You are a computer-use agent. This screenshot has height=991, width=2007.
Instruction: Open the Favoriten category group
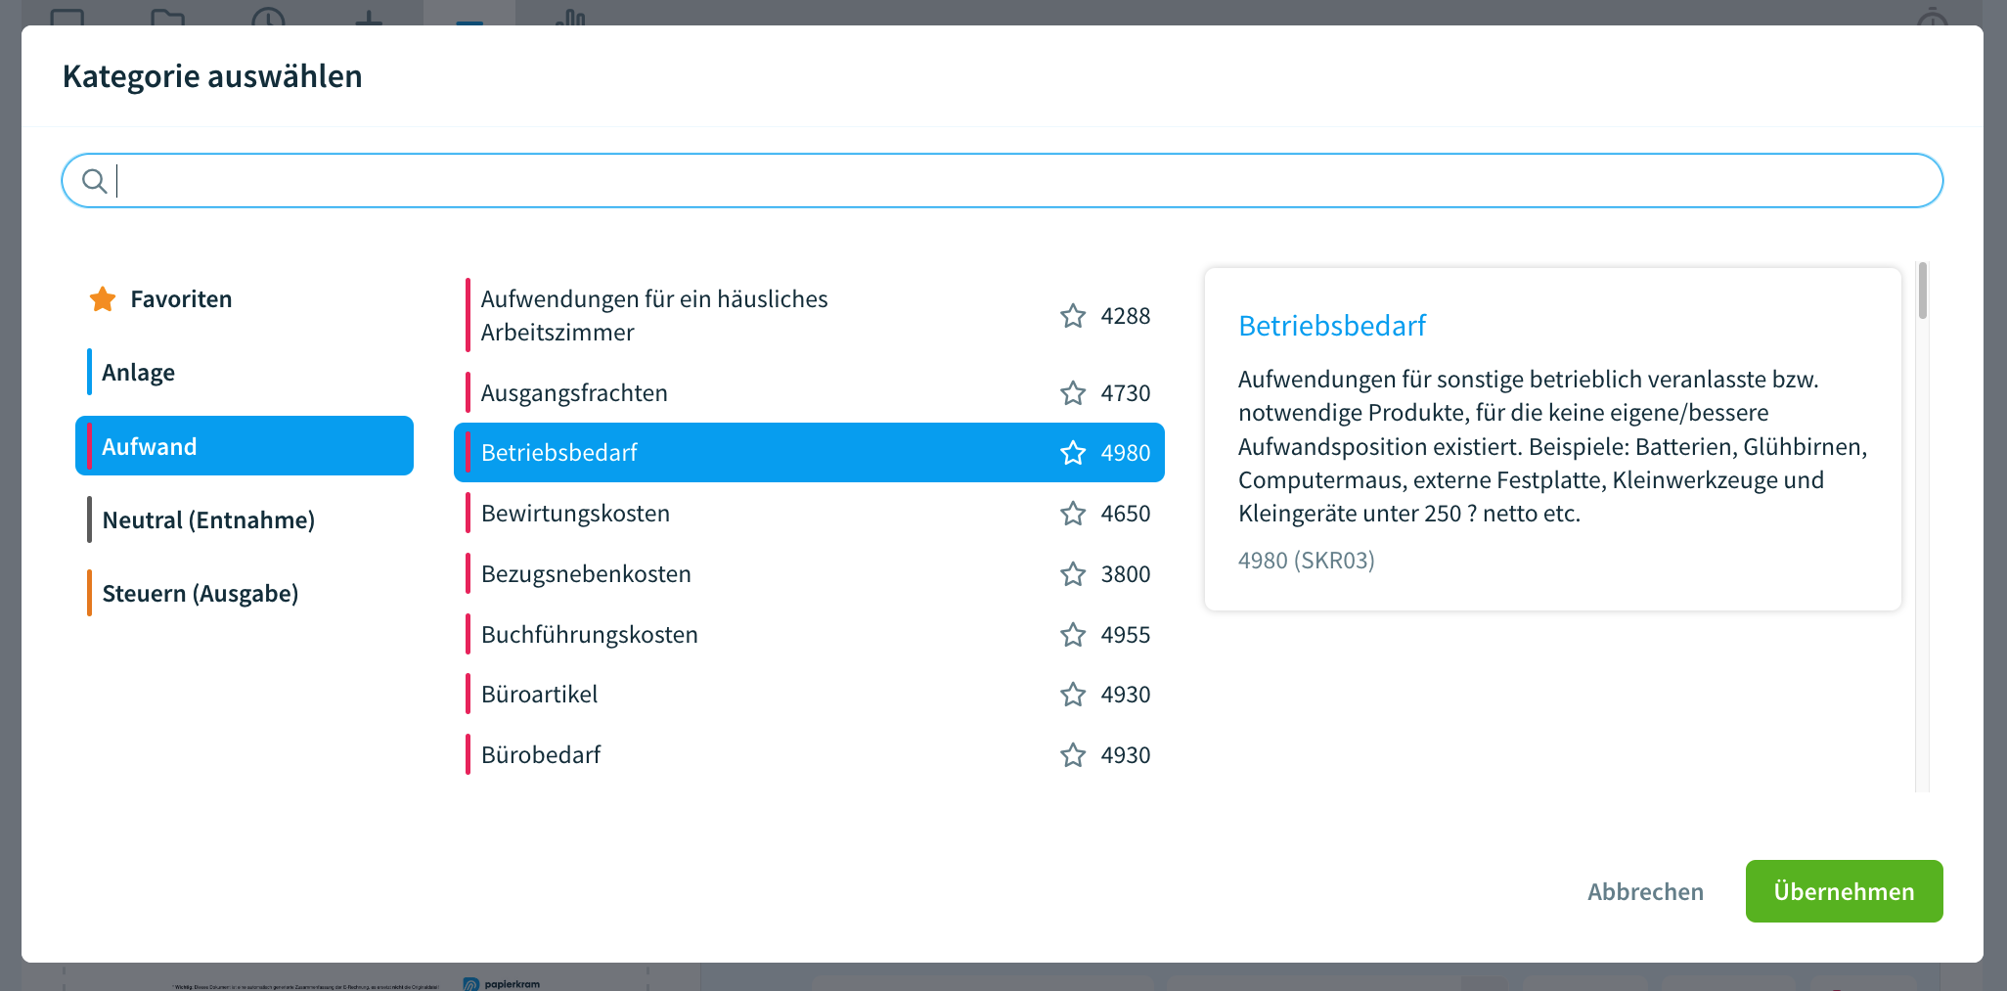point(181,299)
